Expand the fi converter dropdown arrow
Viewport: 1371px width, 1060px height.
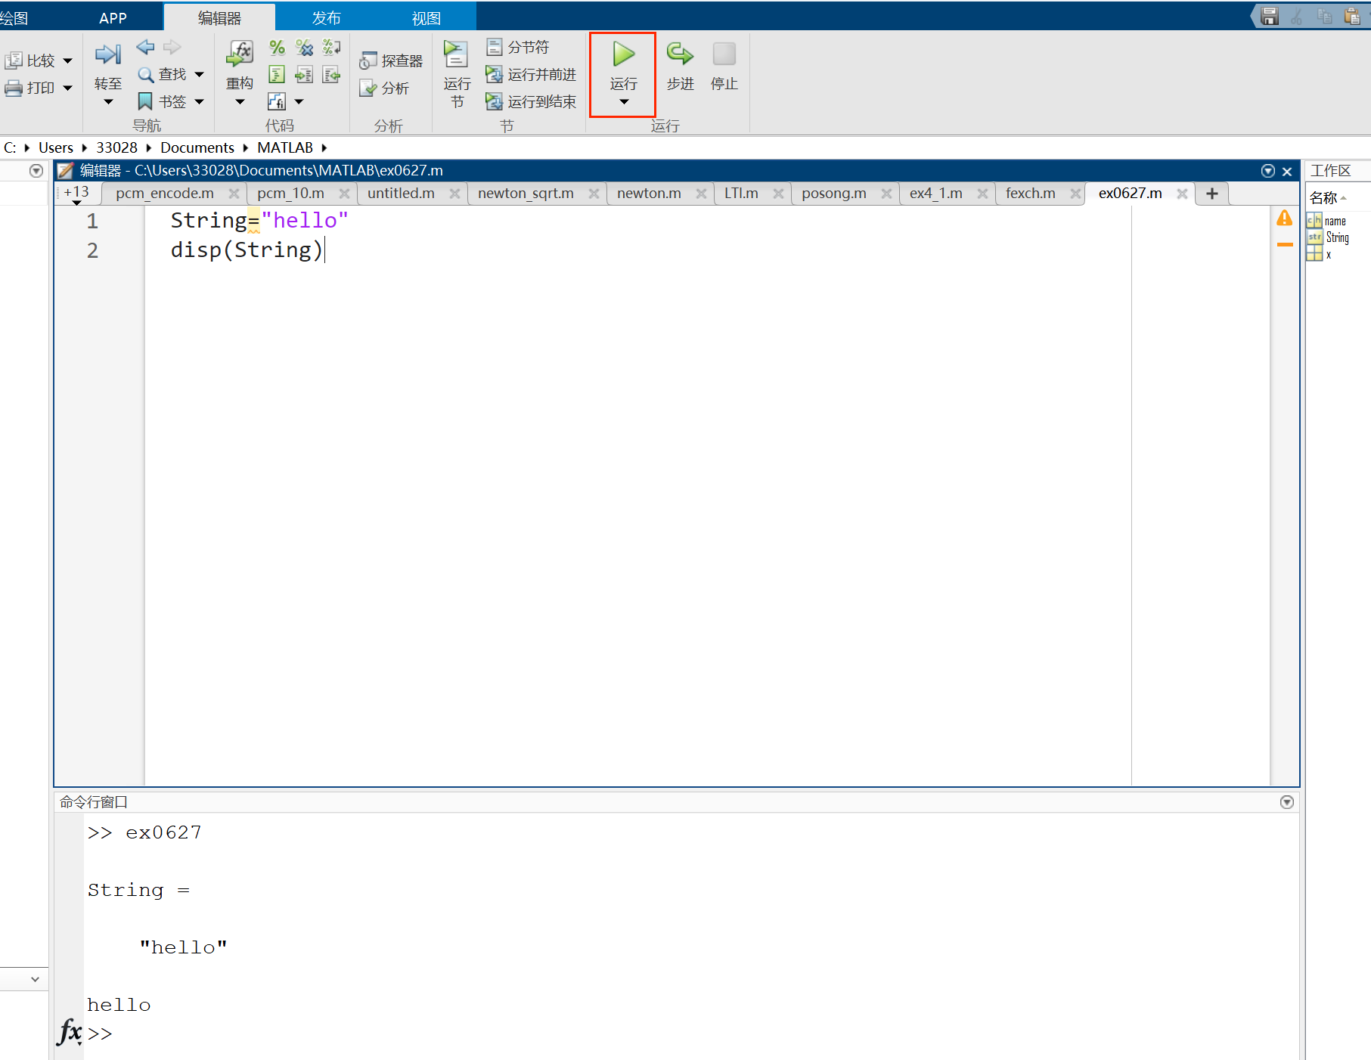click(299, 101)
